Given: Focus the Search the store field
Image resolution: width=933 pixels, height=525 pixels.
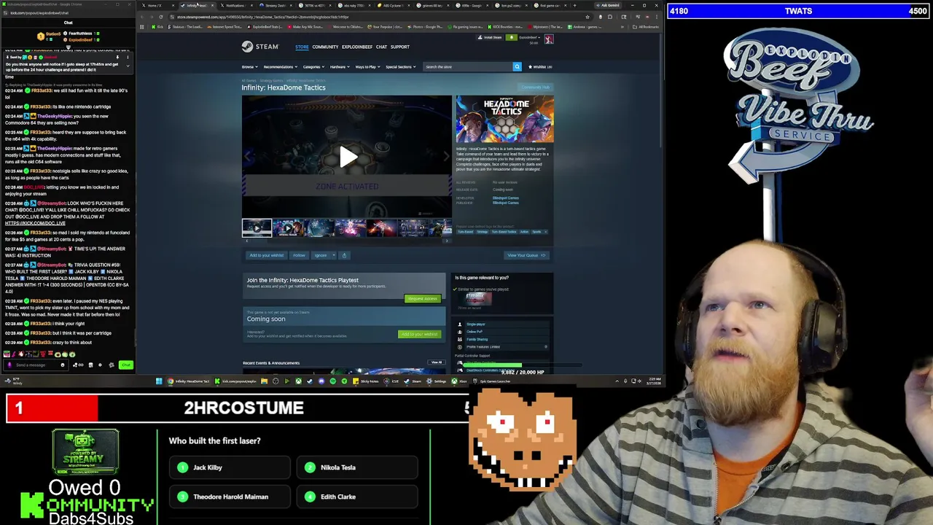Looking at the screenshot, I should 467,66.
